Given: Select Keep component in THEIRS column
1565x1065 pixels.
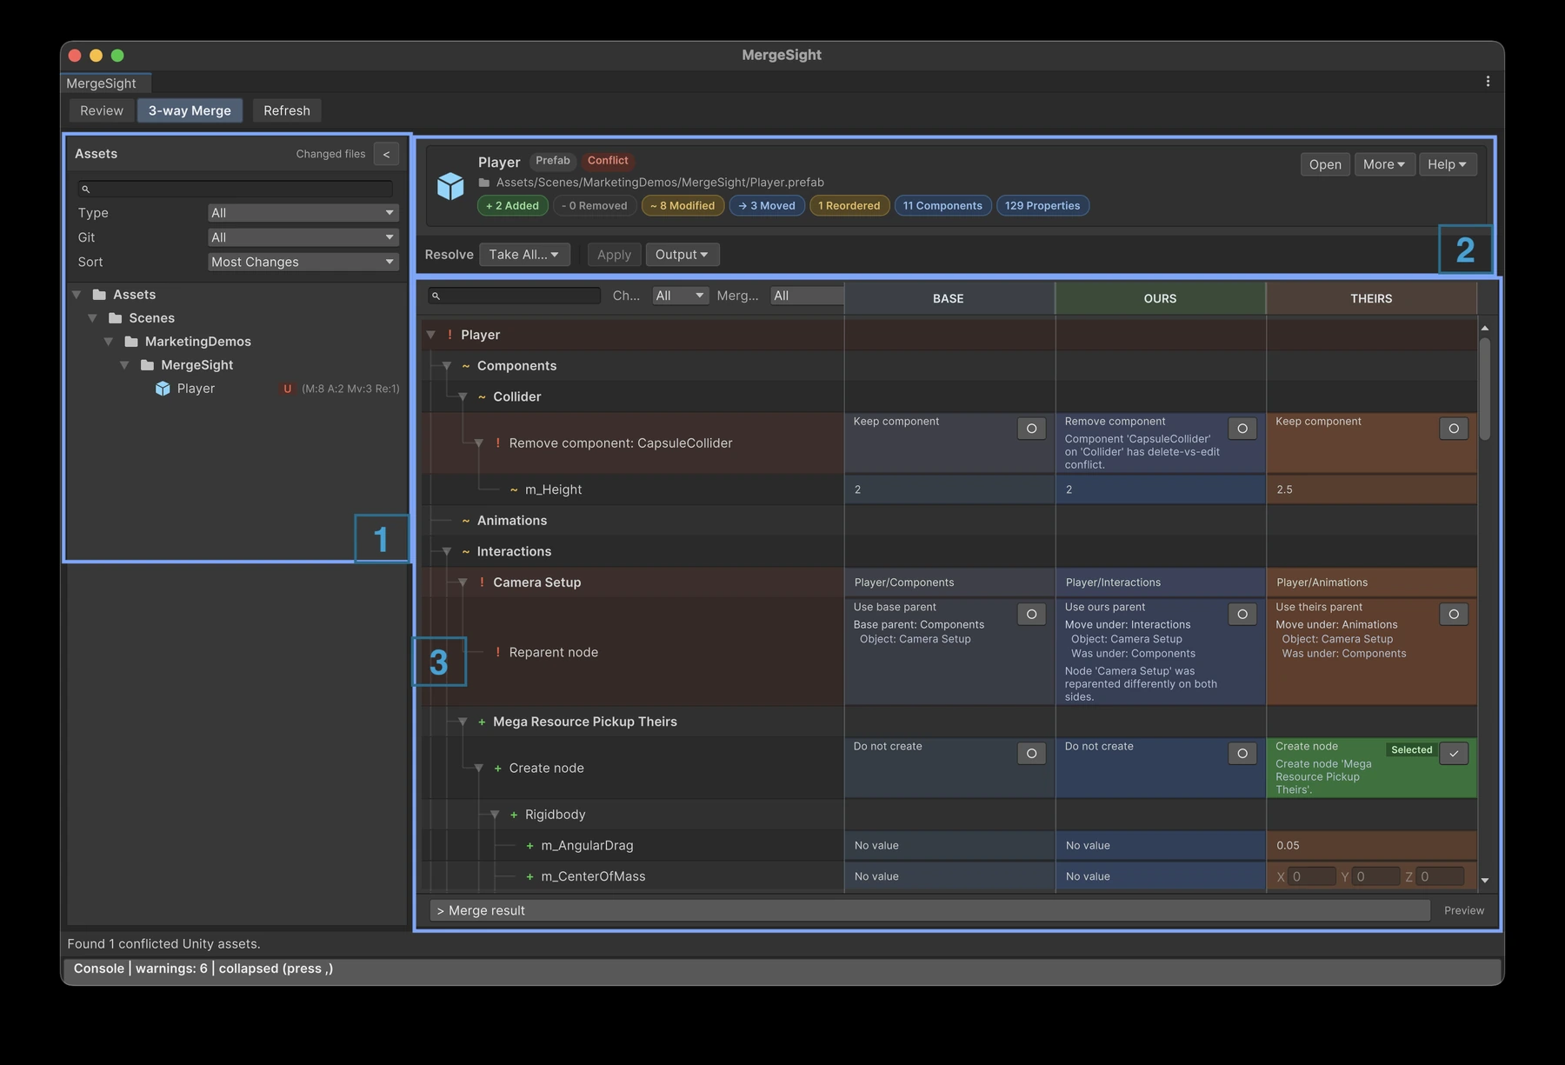Looking at the screenshot, I should [1454, 429].
